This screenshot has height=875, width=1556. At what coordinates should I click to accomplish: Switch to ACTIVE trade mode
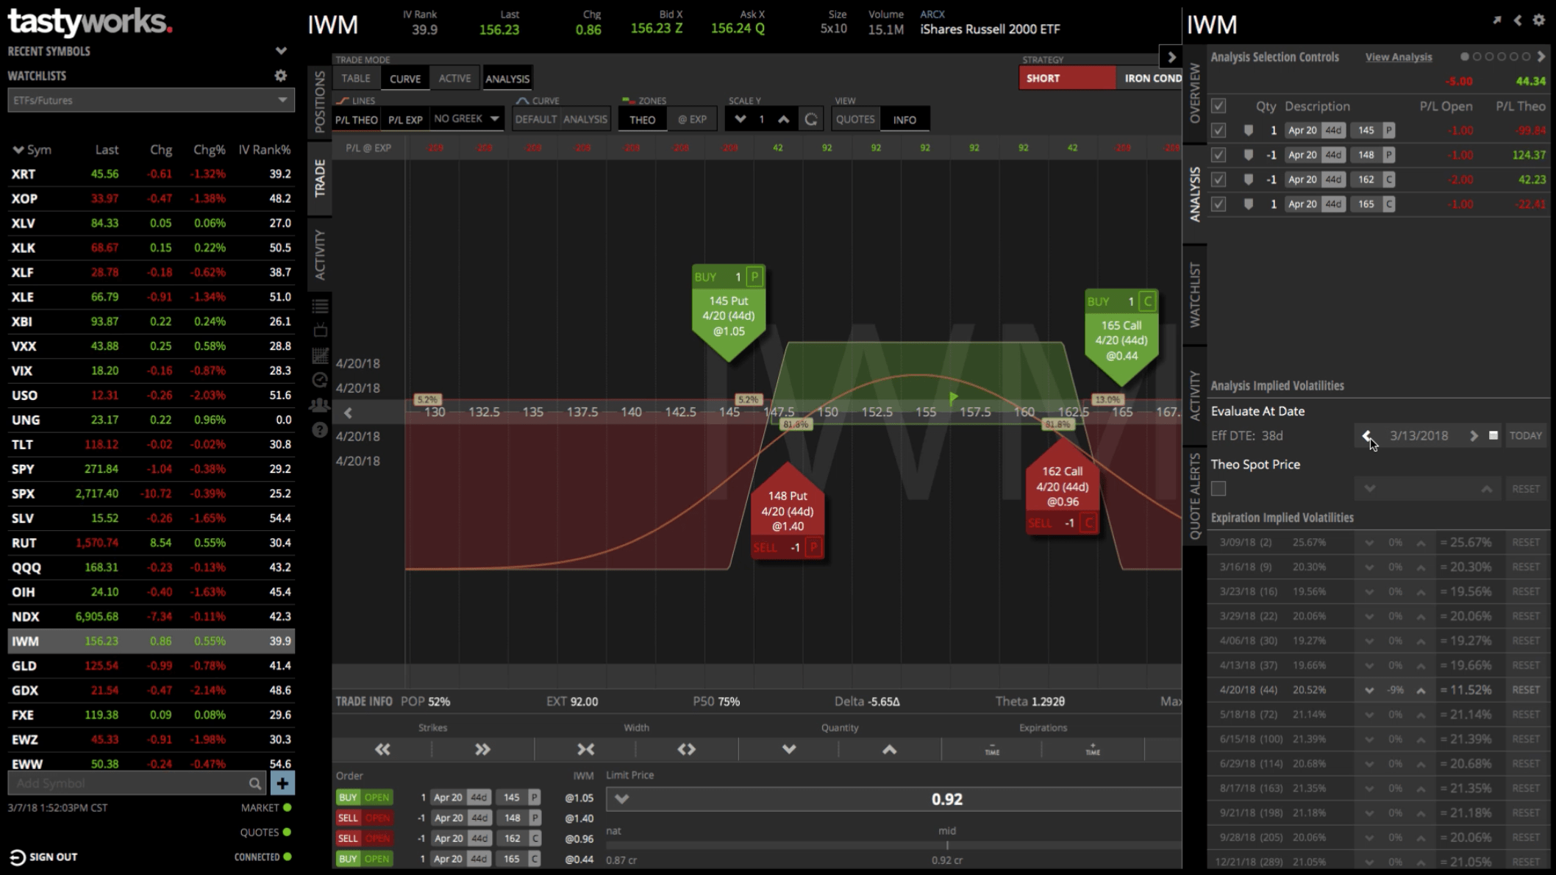(x=454, y=78)
